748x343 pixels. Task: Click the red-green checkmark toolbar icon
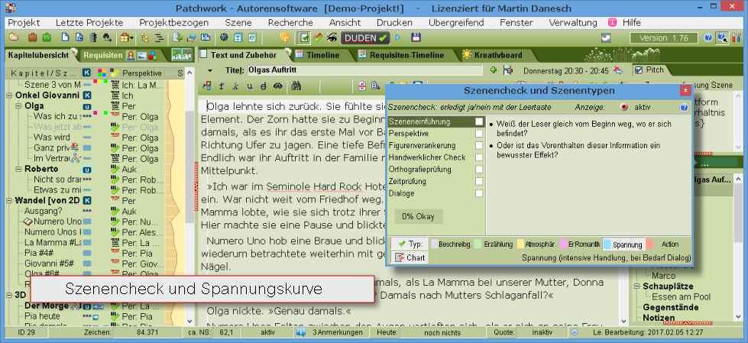pos(318,37)
